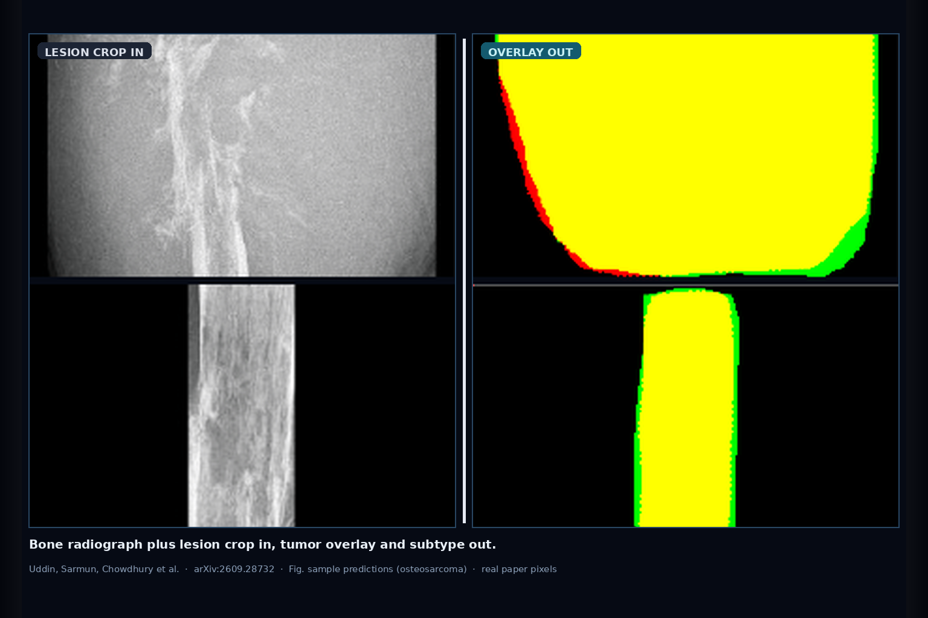Click the 'real paper pixels' note

coord(519,569)
